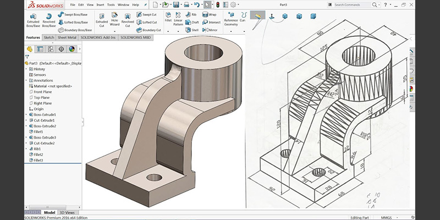Click the Undo icon
The height and width of the screenshot is (220, 440).
coord(196,5)
